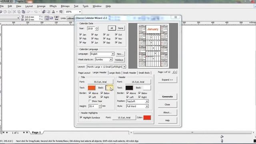Screen dimensions: 256x144
Task: Switch to the Small: Header tab
Action: pyautogui.click(x=130, y=73)
